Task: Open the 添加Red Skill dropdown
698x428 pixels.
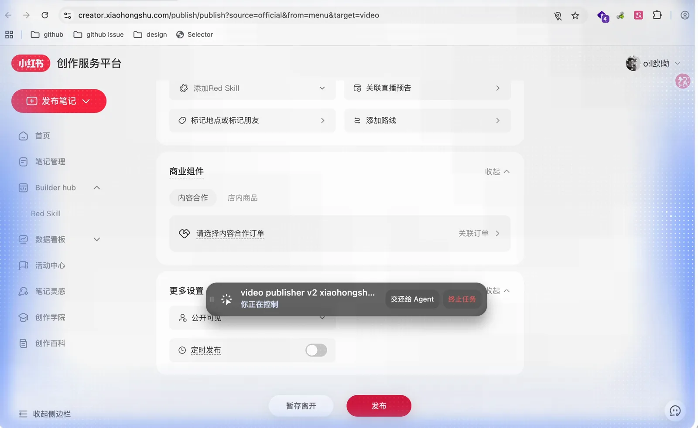Action: click(253, 88)
